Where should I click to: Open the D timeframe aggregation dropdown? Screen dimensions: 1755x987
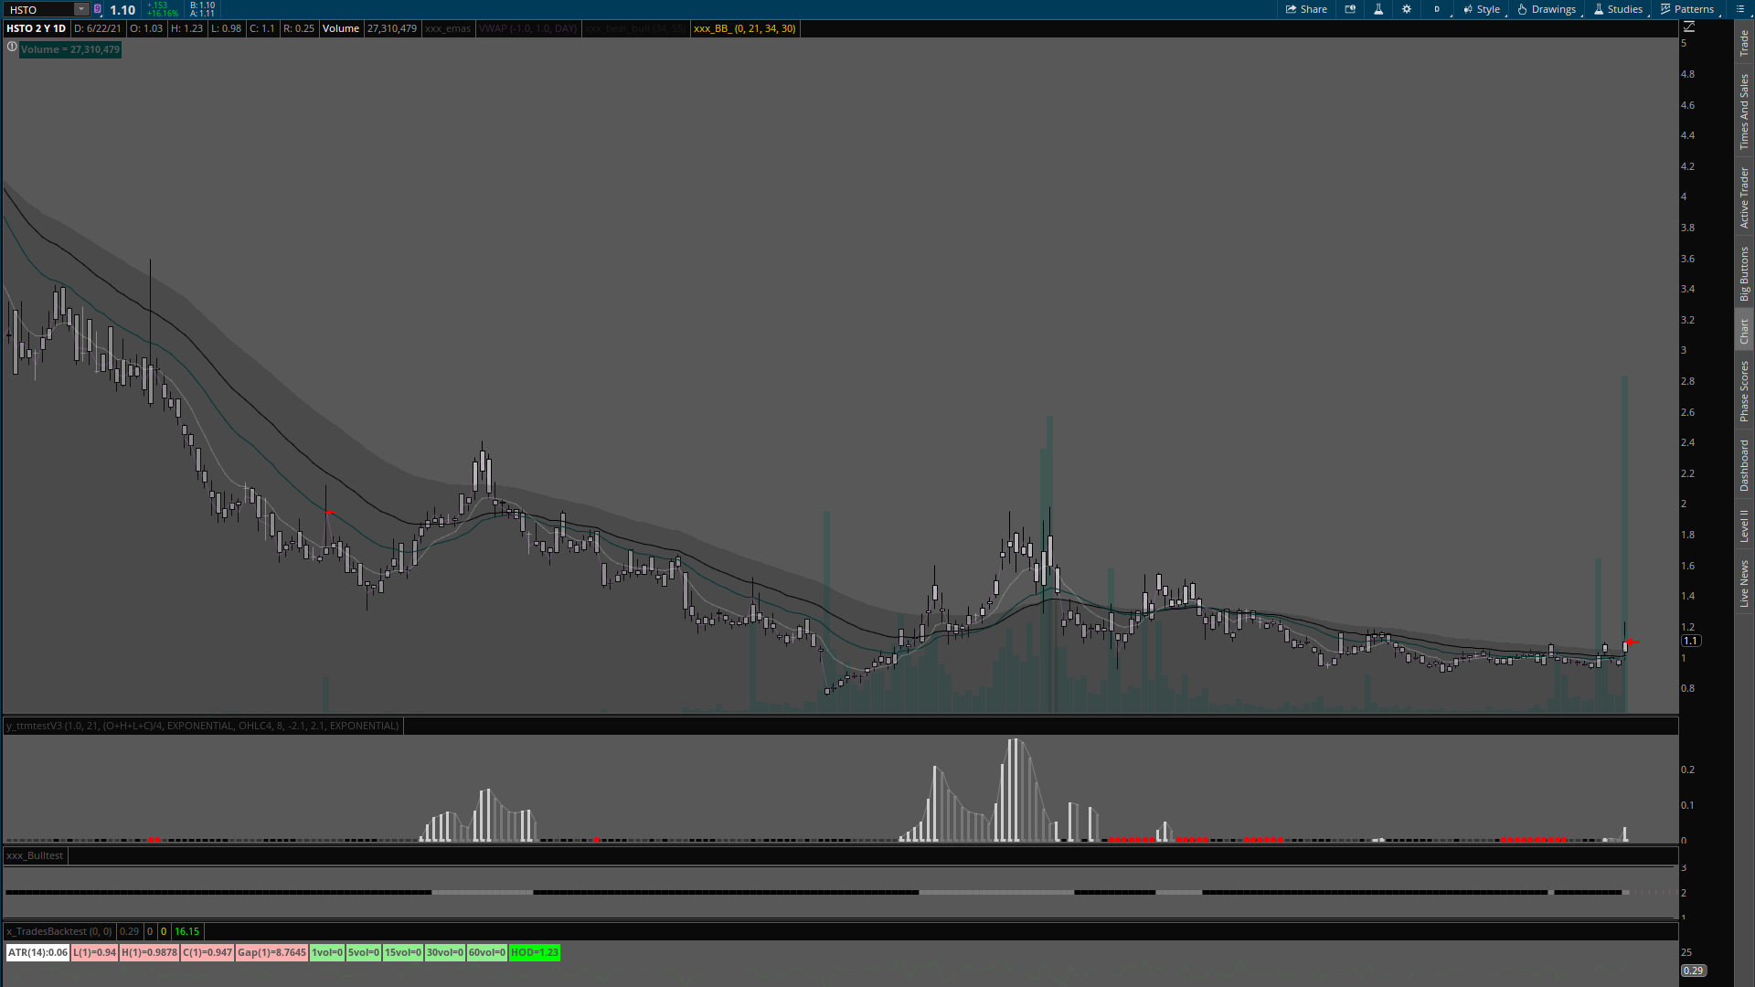click(x=1437, y=9)
